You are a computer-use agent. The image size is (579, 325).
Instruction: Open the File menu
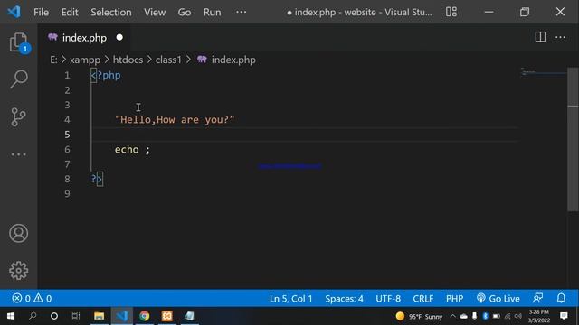(x=41, y=12)
